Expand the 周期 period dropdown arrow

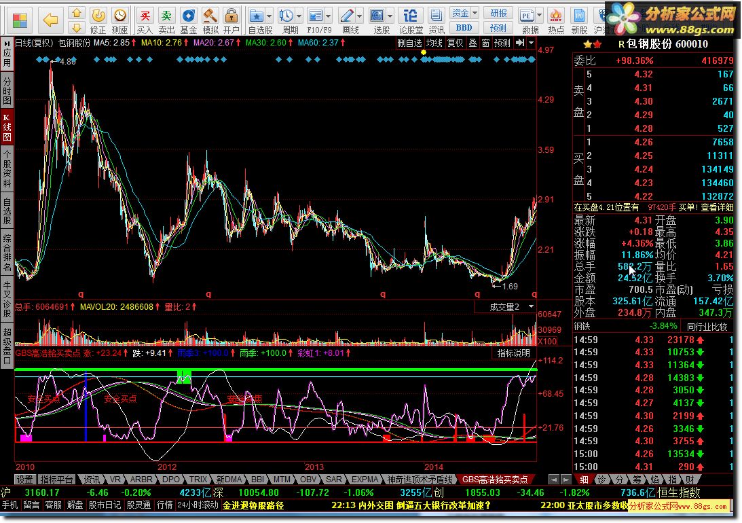(299, 16)
